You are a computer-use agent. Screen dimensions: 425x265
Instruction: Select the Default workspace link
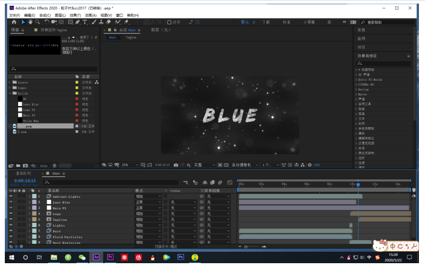245,22
